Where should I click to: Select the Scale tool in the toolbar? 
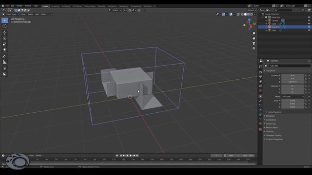click(x=4, y=44)
